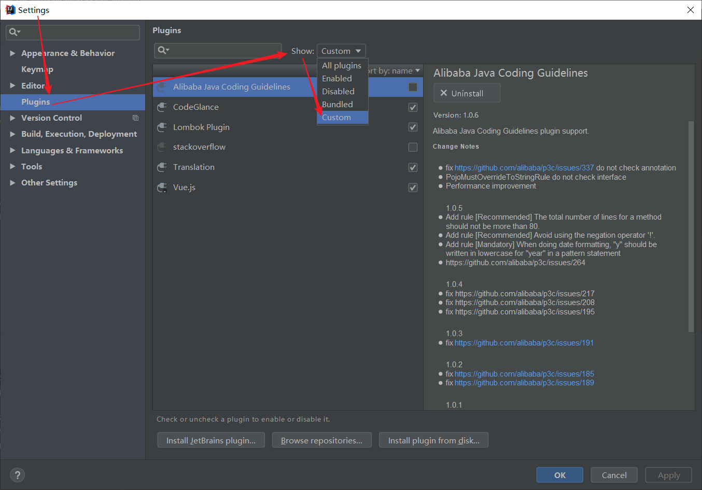Open the p3c issues/191 link
The width and height of the screenshot is (702, 490).
point(524,343)
